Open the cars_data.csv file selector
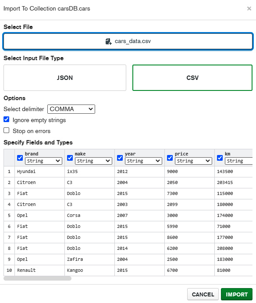 pos(128,41)
